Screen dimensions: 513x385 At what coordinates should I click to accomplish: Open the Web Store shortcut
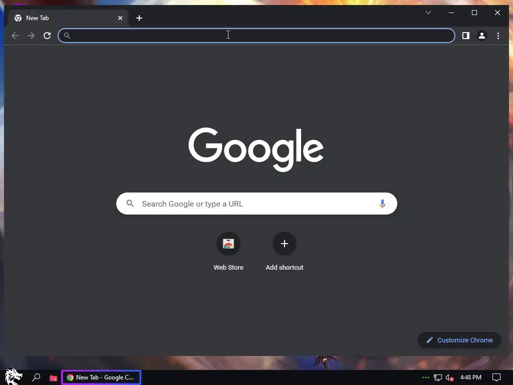click(228, 252)
